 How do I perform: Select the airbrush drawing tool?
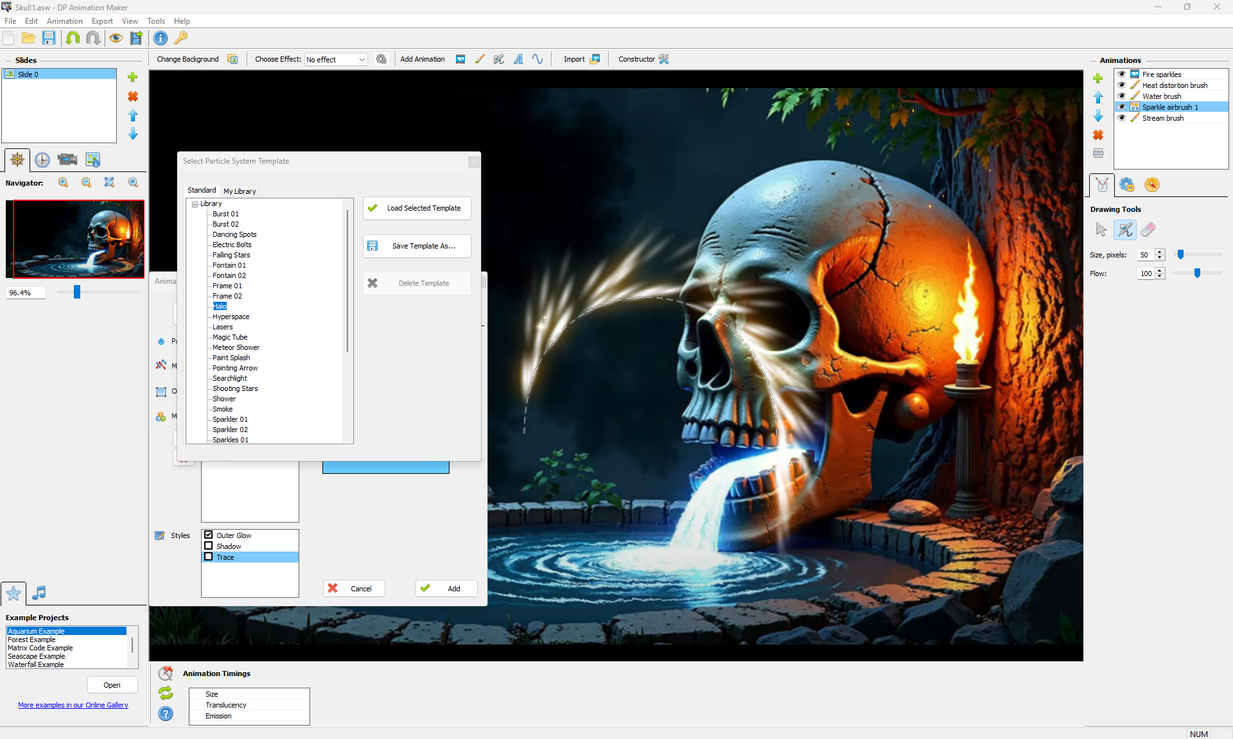point(1124,229)
